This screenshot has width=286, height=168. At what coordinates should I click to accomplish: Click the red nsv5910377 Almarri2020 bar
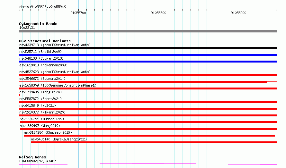pos(148,115)
